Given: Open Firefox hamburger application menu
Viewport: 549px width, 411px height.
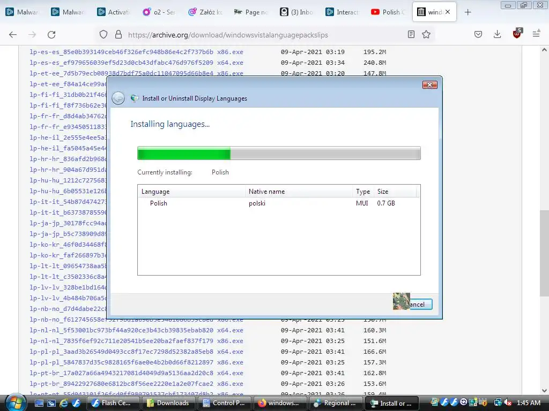Looking at the screenshot, I should (x=536, y=34).
